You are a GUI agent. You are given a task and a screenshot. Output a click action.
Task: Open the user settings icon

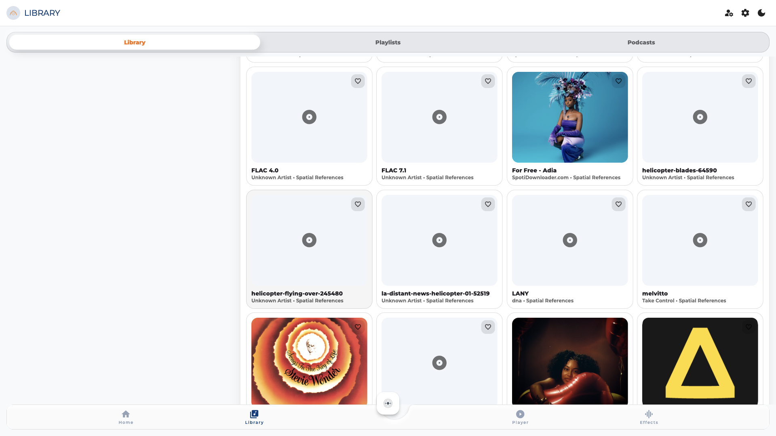(x=729, y=13)
